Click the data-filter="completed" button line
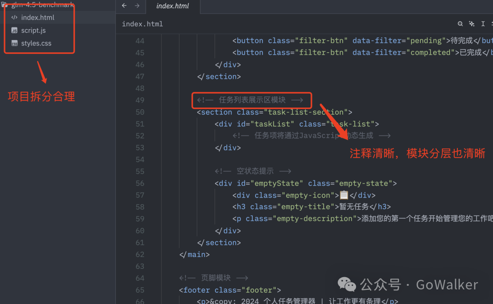The image size is (493, 304). (x=362, y=53)
